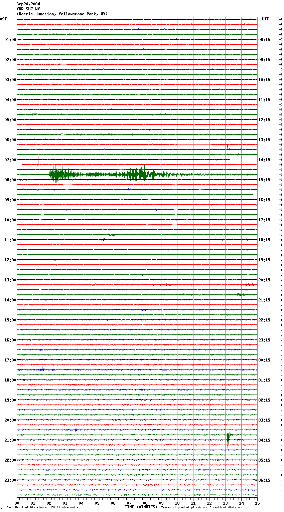Click minute 00 on the time axis

tap(17, 503)
